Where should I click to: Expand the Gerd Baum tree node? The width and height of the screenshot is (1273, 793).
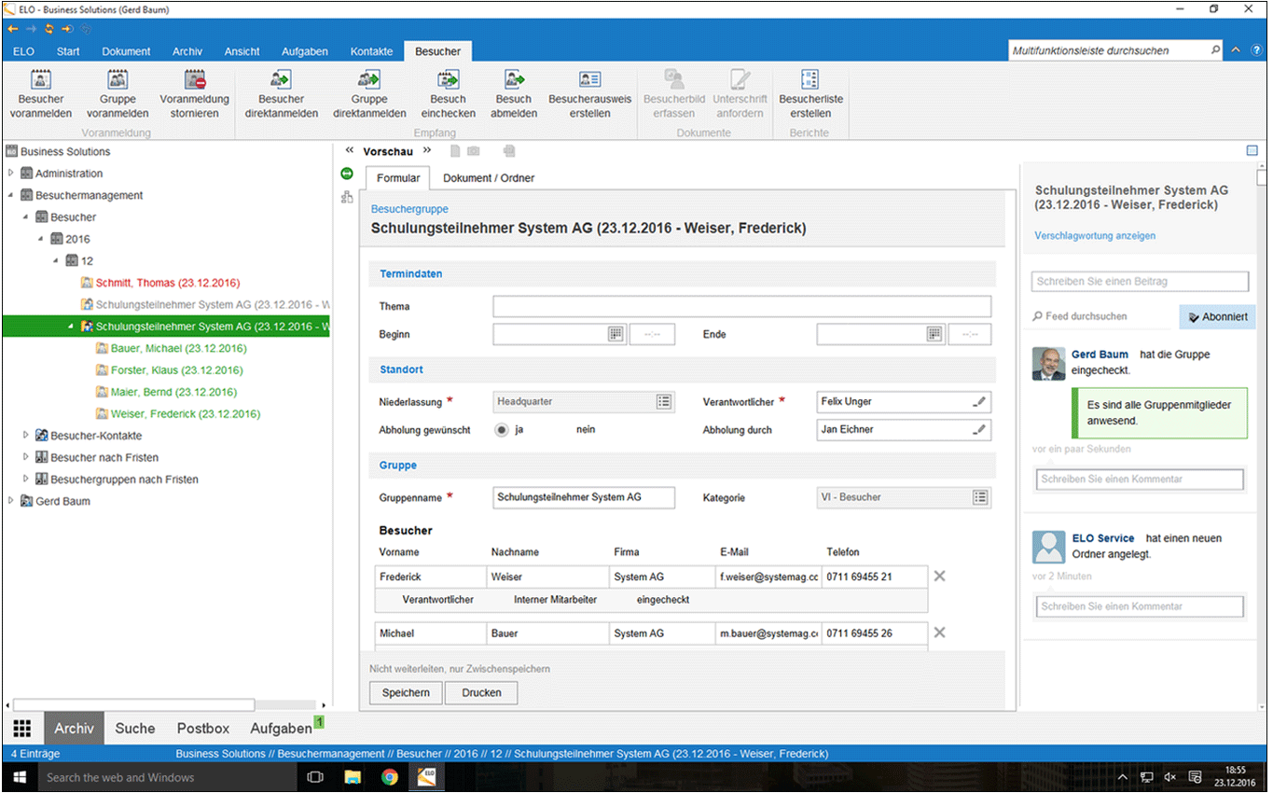click(11, 501)
